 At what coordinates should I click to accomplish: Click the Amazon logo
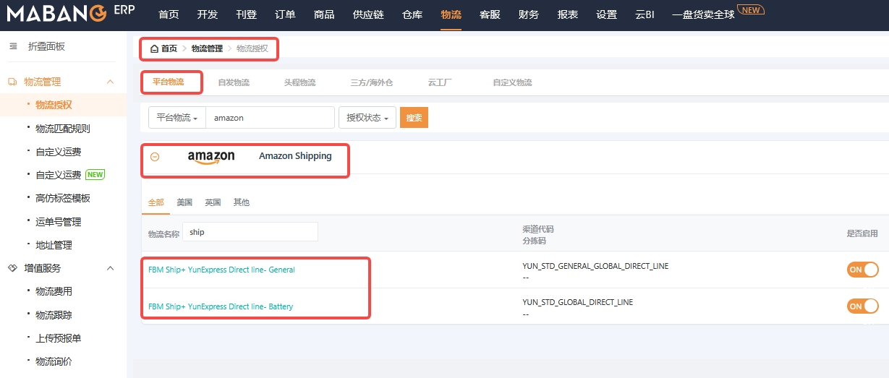211,157
